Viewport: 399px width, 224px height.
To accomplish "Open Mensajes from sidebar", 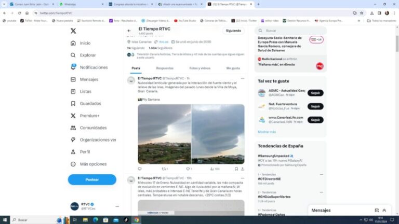I will [x=84, y=79].
